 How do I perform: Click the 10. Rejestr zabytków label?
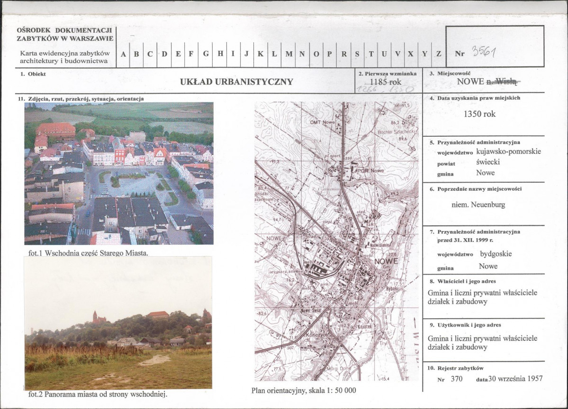455,368
